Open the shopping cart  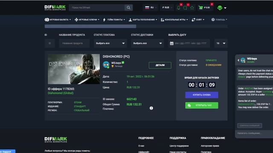[200, 8]
